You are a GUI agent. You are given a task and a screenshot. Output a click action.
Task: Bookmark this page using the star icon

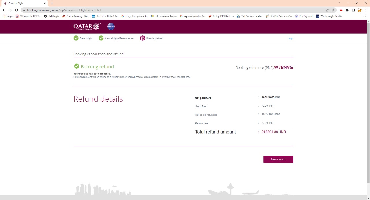click(333, 10)
